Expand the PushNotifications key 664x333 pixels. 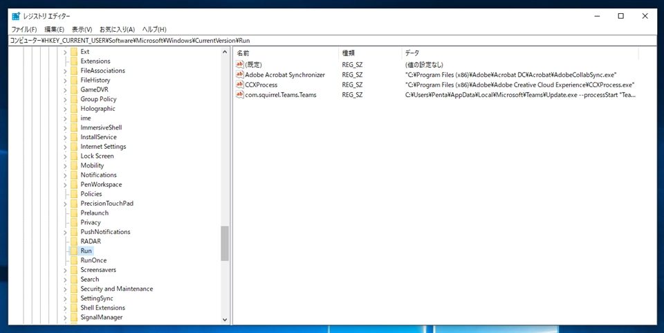coord(65,232)
